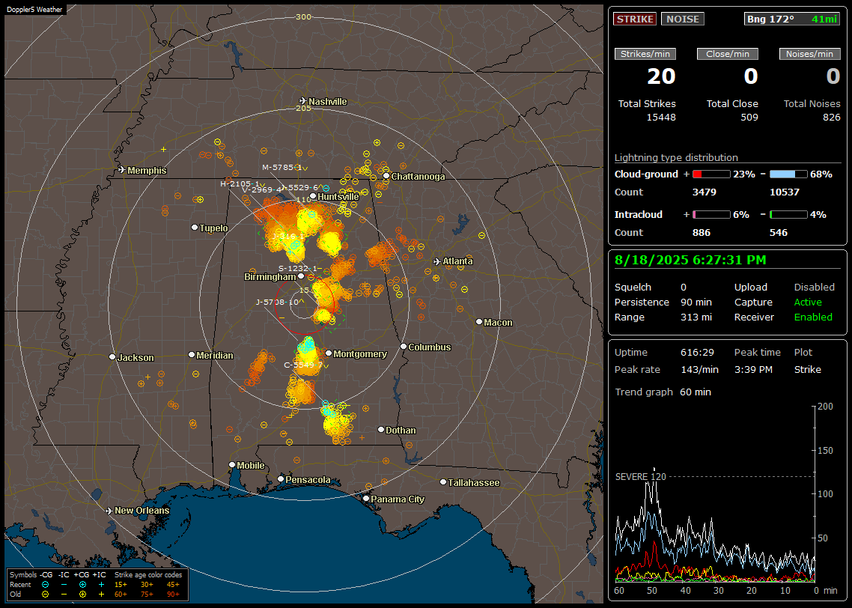This screenshot has width=852, height=608.
Task: Click the Total Close count 509
Action: pyautogui.click(x=749, y=118)
